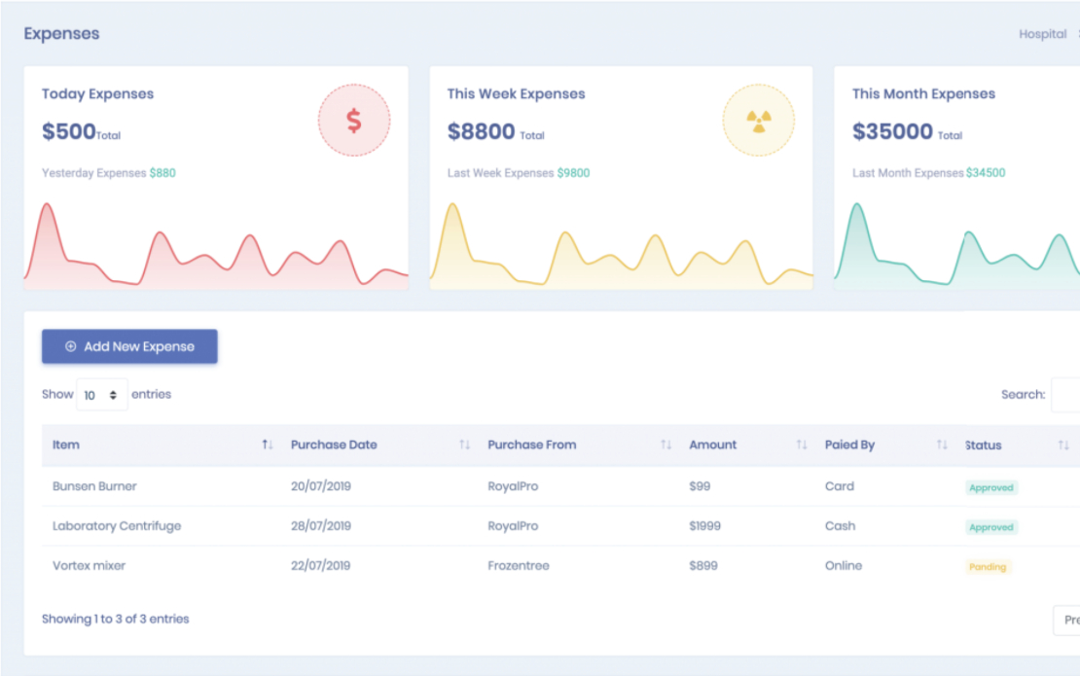Screen dimensions: 1080x676
Task: Toggle the Panding status badge for Vortex mixer
Action: pos(989,567)
